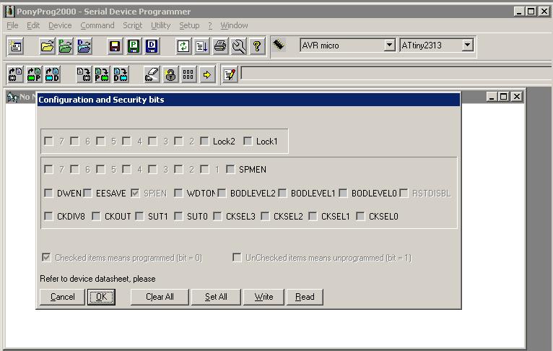Click the Clear All button
Image resolution: width=553 pixels, height=351 pixels.
click(160, 297)
